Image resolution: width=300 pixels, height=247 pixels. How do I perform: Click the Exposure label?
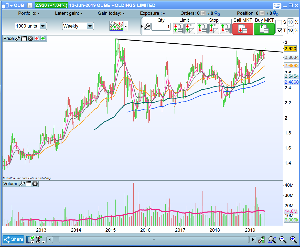pos(152,13)
